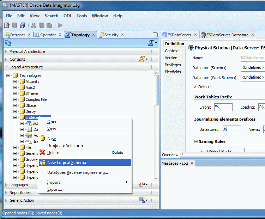Viewport: 265px width, 219px height.
Task: Open the Datastore (Schema) combo box
Action: point(253,68)
